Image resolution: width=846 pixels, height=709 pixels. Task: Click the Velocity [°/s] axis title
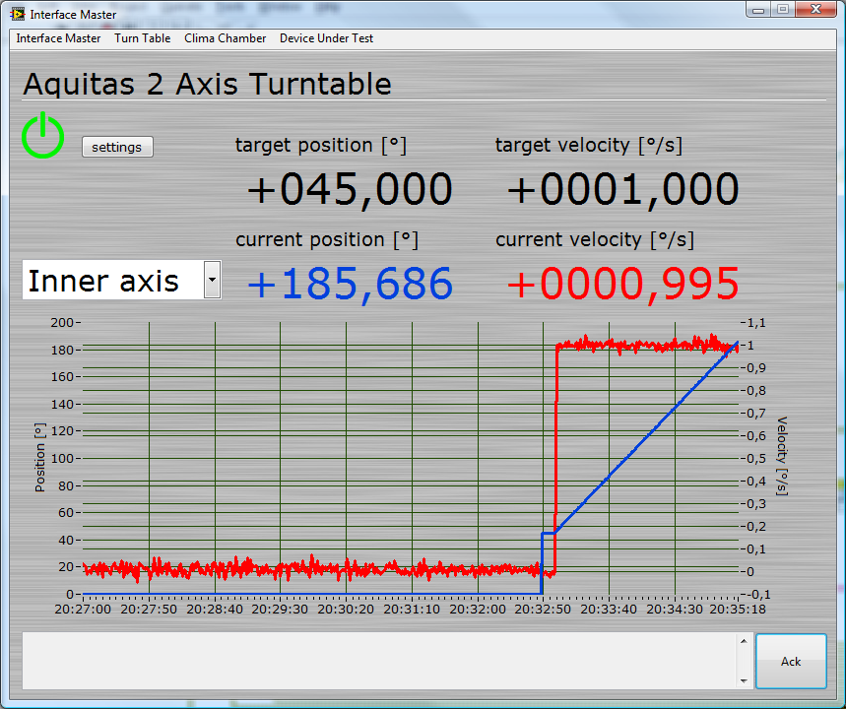point(782,456)
